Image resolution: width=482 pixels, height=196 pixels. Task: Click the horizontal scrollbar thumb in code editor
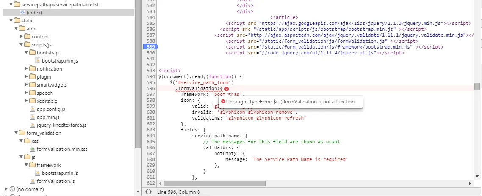coord(215,183)
